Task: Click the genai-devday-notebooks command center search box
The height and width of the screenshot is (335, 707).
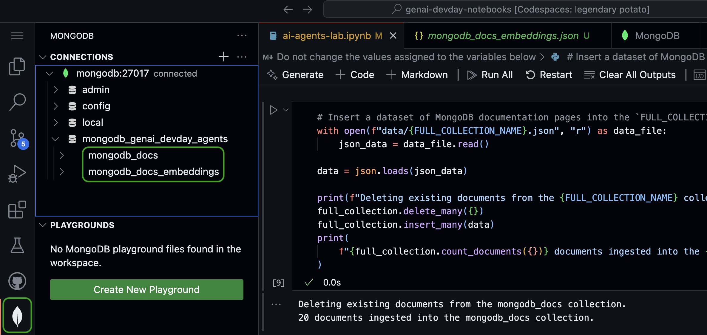Action: 515,10
